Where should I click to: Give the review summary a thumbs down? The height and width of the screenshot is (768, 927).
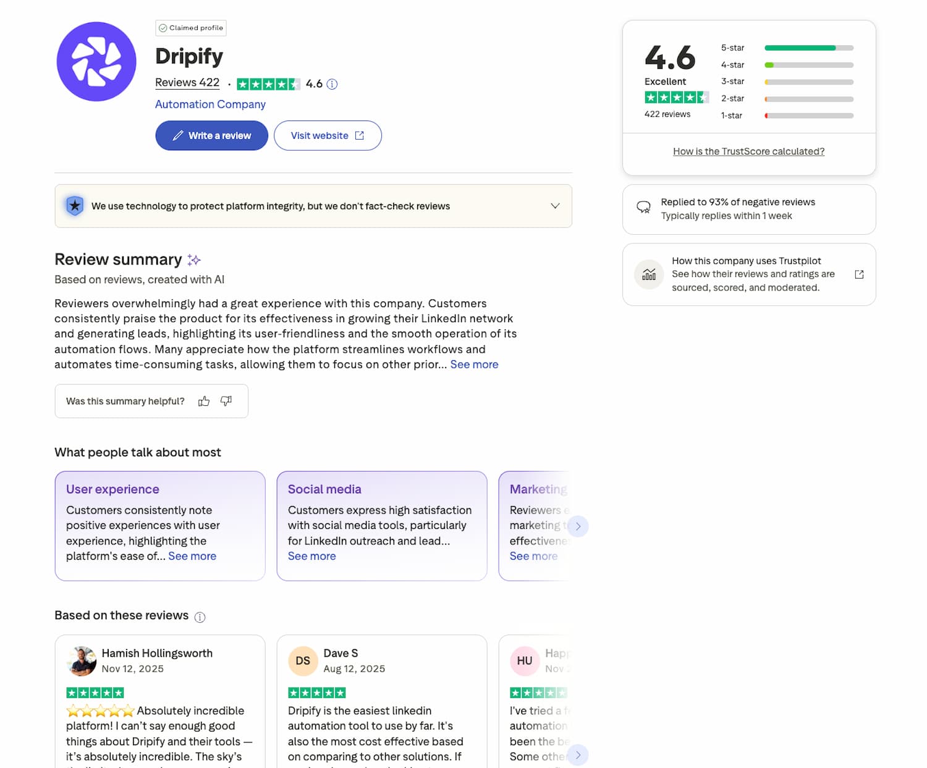226,402
